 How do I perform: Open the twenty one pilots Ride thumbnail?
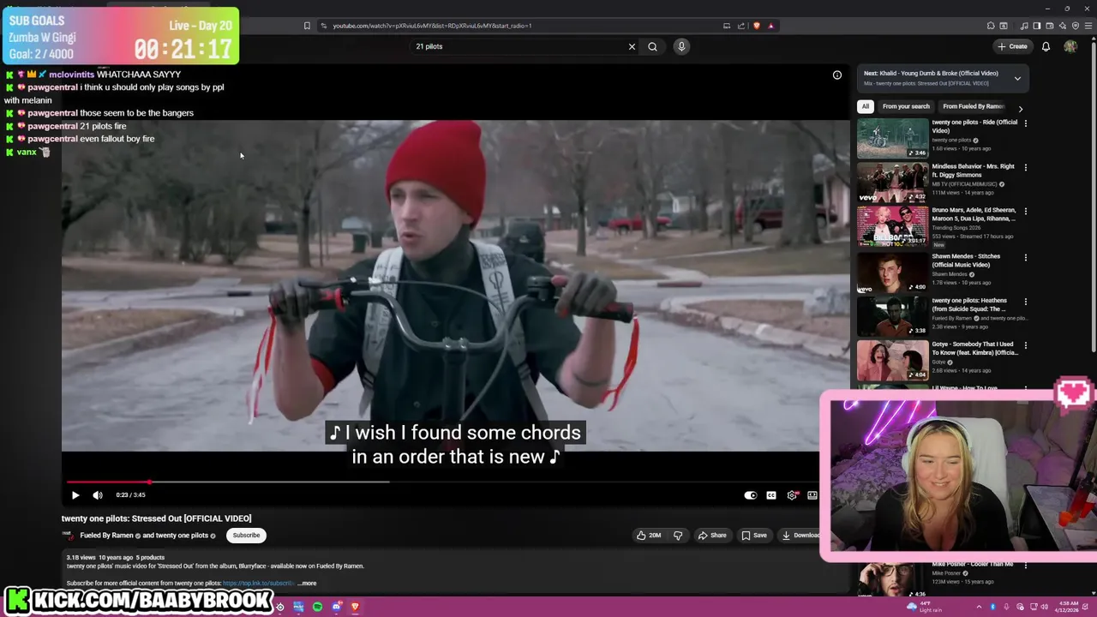click(893, 138)
